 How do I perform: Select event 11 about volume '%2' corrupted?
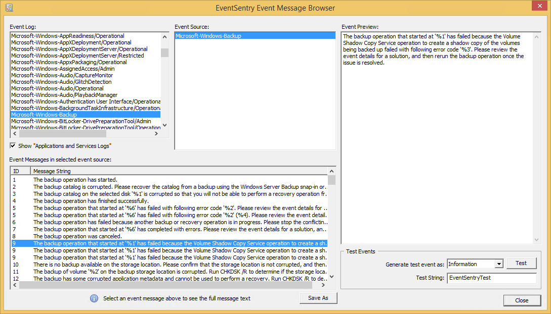169,272
